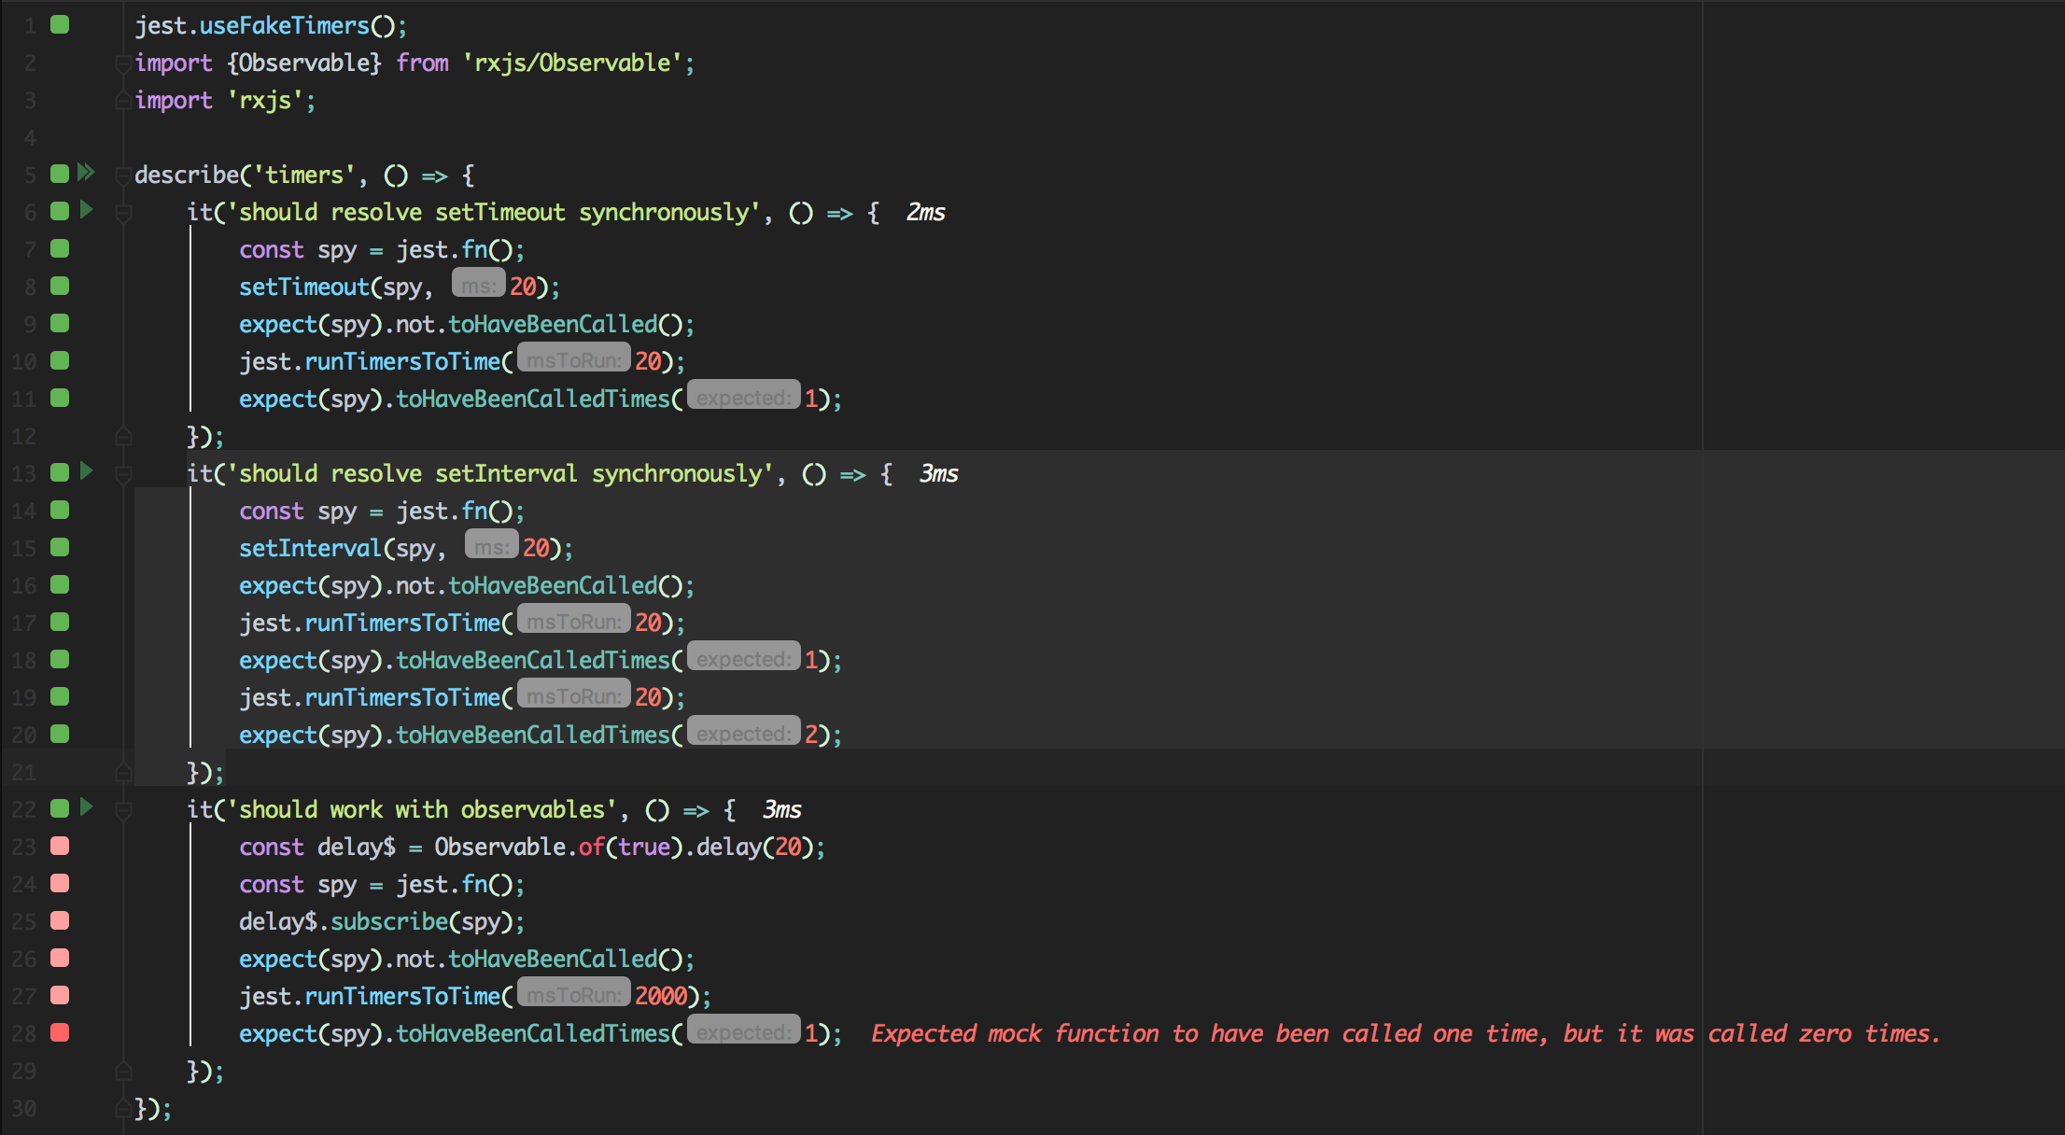Click red failure marker on line 28
Viewport: 2065px width, 1135px height.
(x=60, y=1032)
